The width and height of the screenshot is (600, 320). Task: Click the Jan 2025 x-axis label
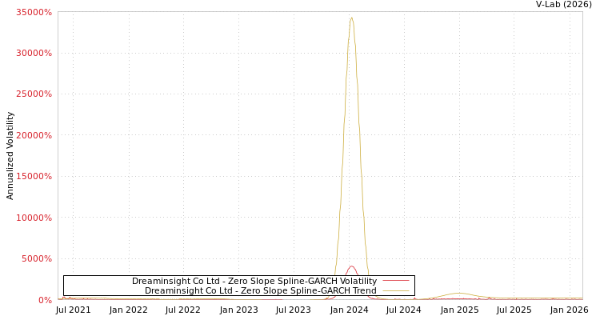459,310
